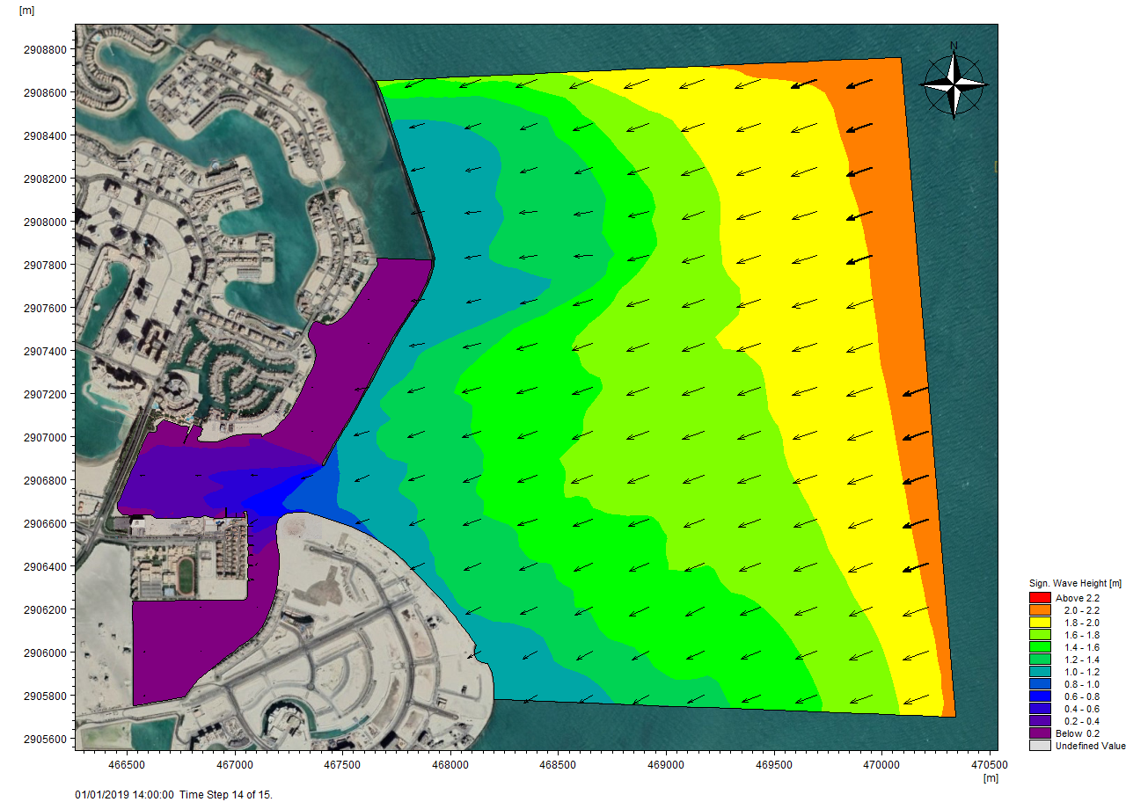Click the yellow 1.8 - 2.0 legend swatch

click(1040, 623)
